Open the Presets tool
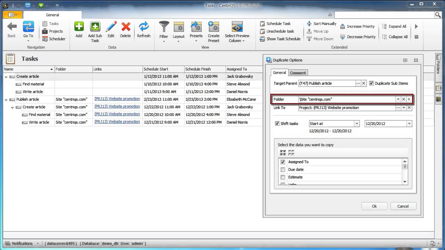The width and height of the screenshot is (445, 250). point(196,32)
